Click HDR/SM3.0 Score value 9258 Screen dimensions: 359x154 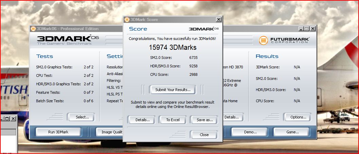(193, 66)
